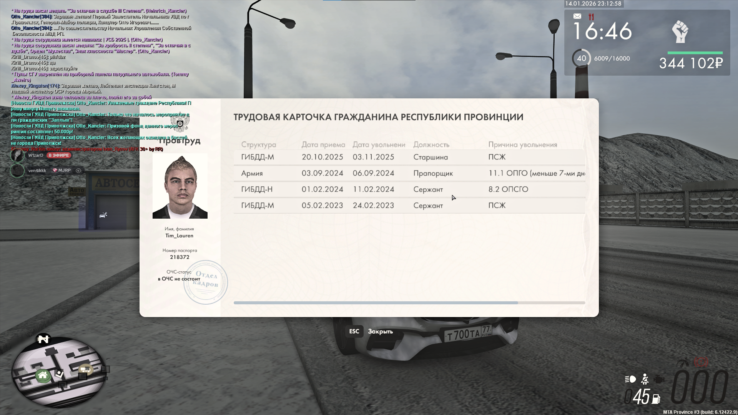738x415 pixels.
Task: Click the car repair wrench icon
Action: 103,215
